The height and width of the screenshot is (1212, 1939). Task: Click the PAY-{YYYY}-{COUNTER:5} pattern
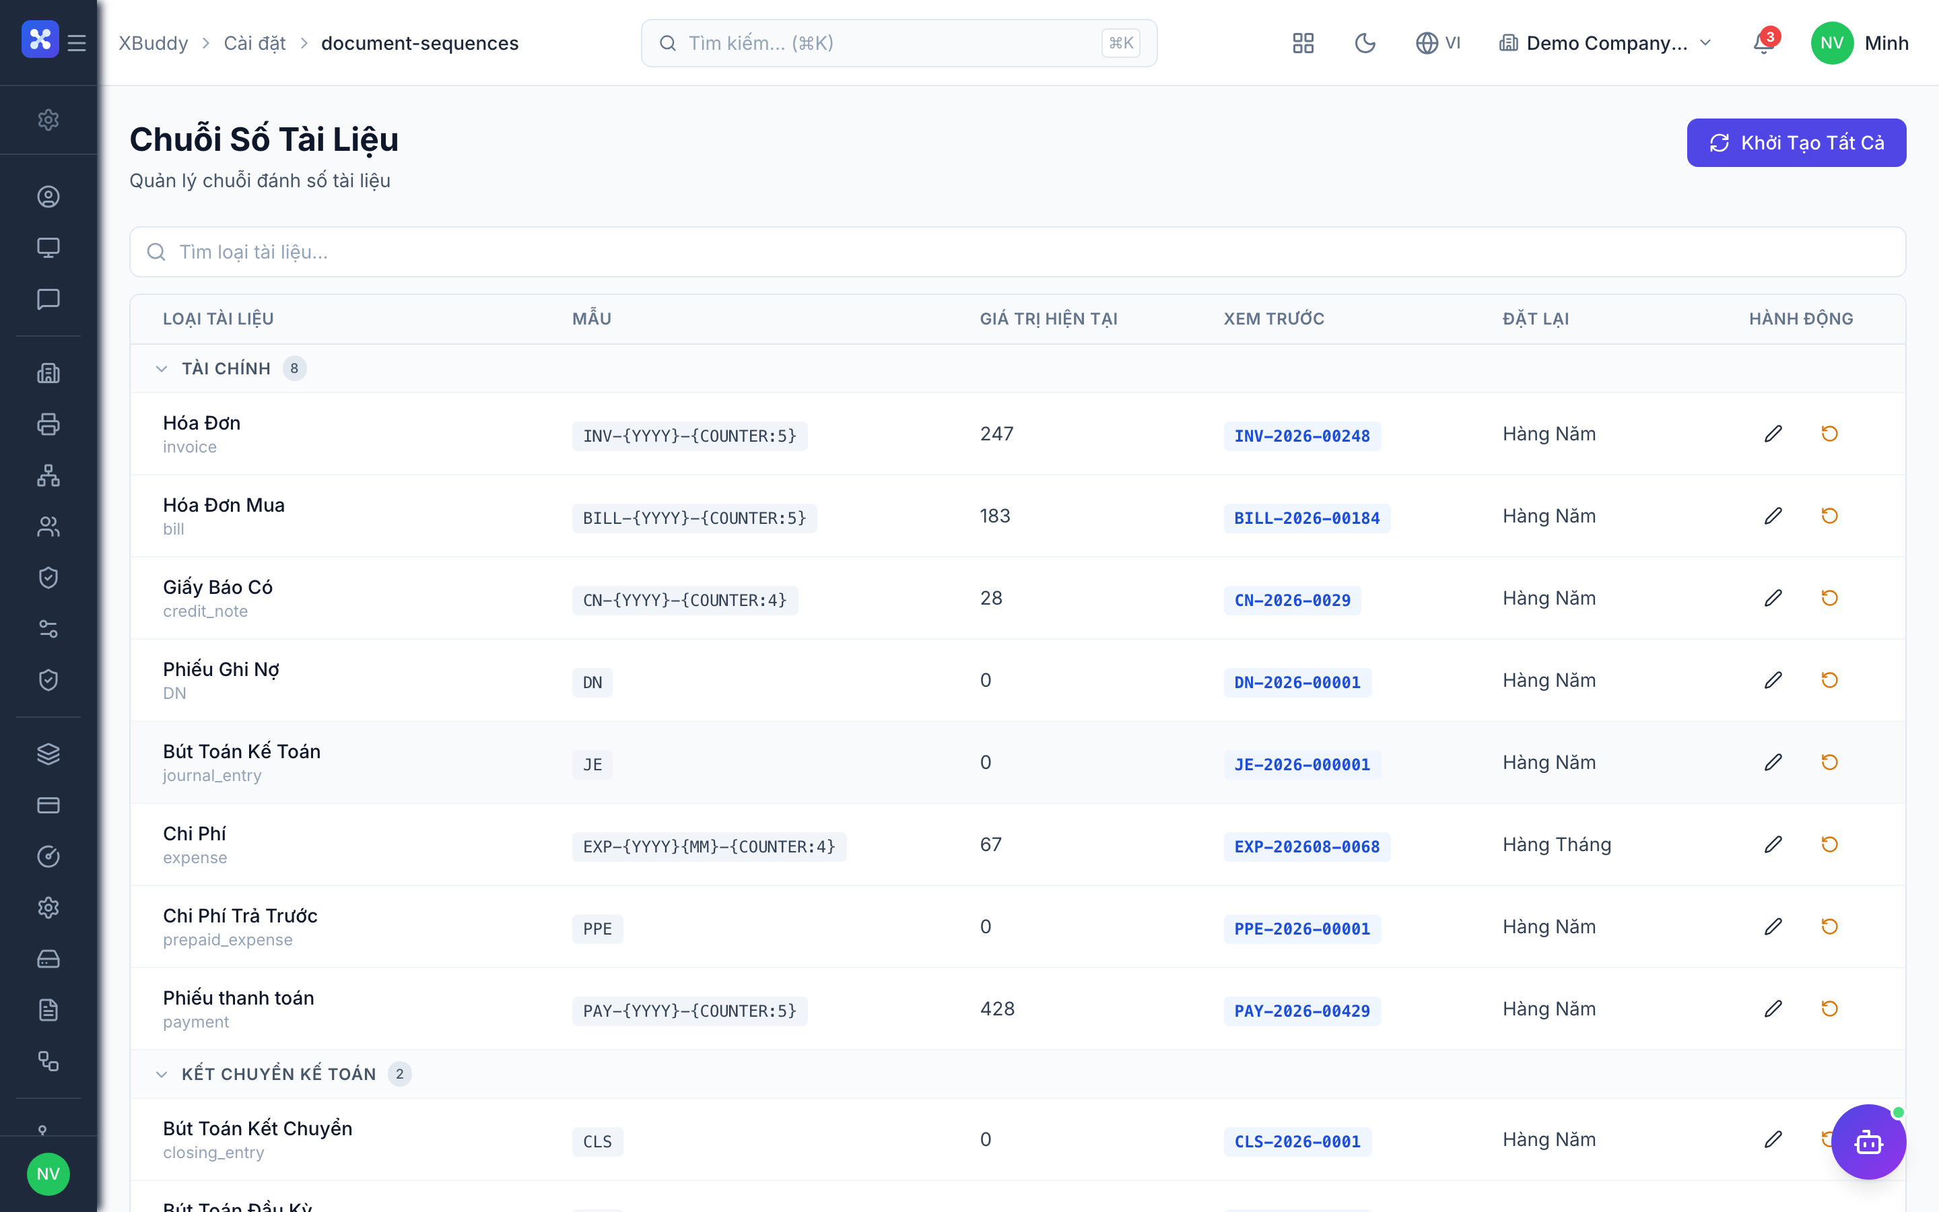[690, 1011]
